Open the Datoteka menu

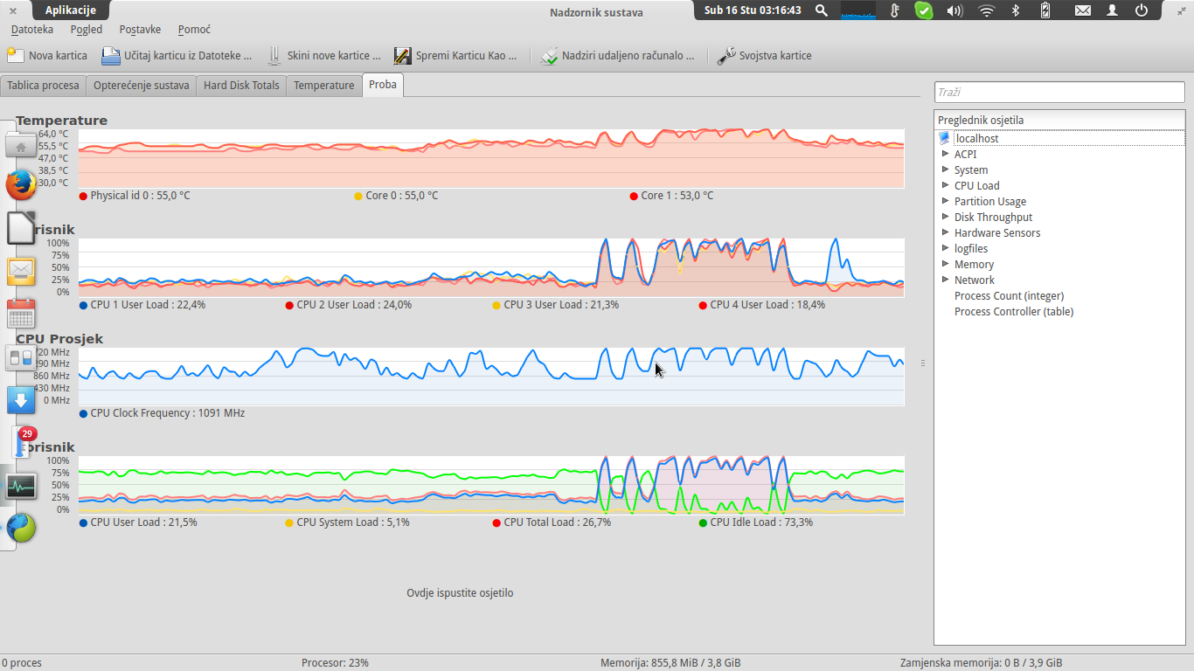(x=32, y=30)
